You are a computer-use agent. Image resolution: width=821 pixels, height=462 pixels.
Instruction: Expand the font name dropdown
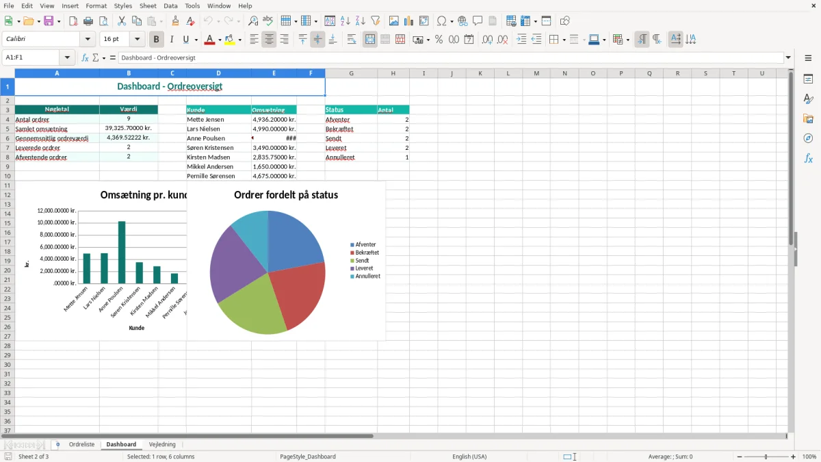point(88,40)
